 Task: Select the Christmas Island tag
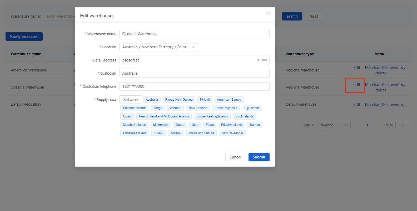tap(135, 133)
